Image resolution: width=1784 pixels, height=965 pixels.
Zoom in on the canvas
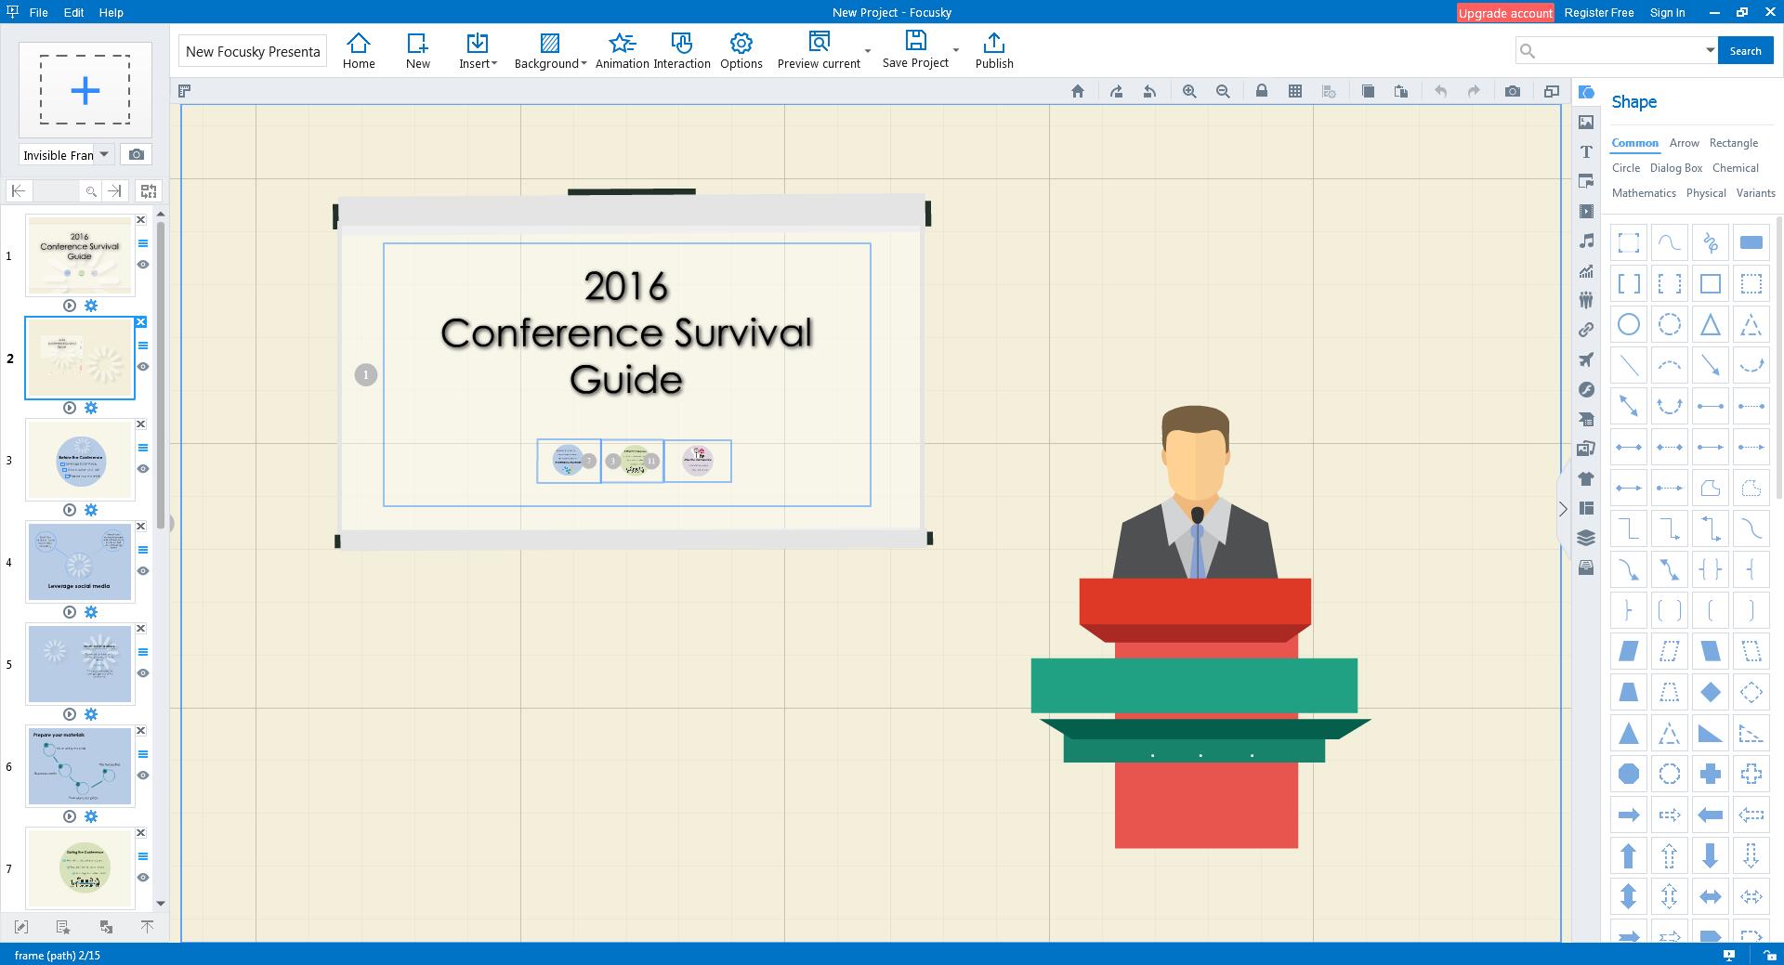point(1188,91)
